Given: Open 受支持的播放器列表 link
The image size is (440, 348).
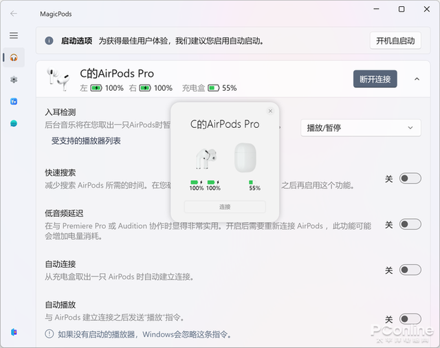Looking at the screenshot, I should click(86, 141).
